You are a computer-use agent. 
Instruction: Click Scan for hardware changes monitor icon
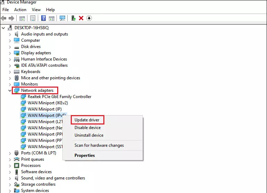(x=62, y=18)
